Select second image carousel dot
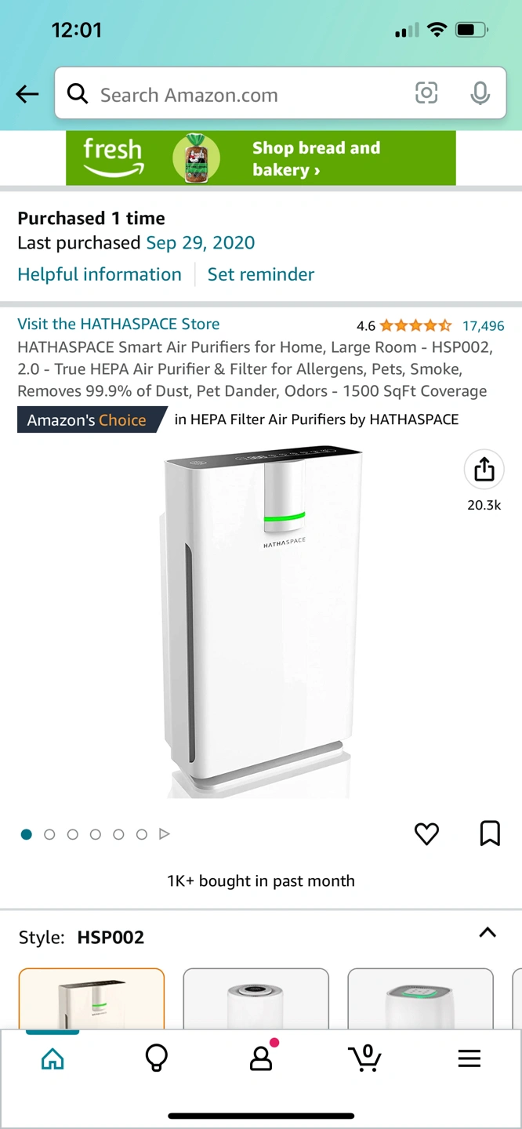This screenshot has width=522, height=1129. pos(49,834)
